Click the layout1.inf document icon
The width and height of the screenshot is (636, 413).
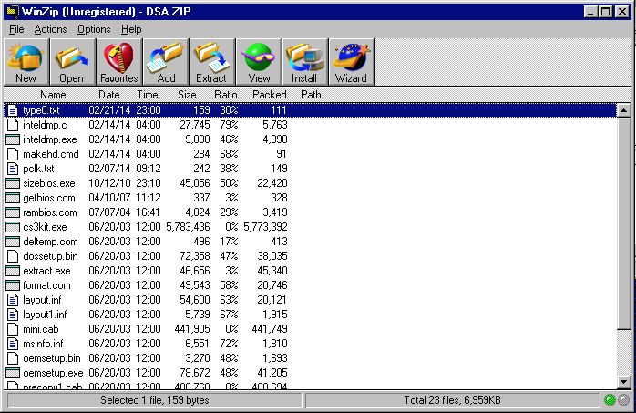point(13,315)
